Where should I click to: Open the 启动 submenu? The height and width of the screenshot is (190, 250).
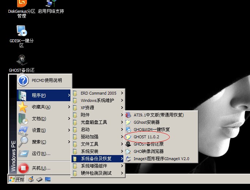pos(98,130)
